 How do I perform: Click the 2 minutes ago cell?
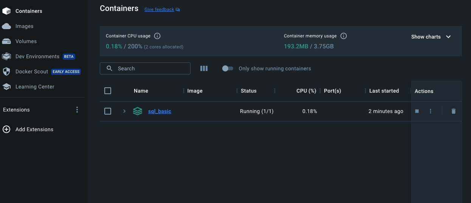coord(386,111)
